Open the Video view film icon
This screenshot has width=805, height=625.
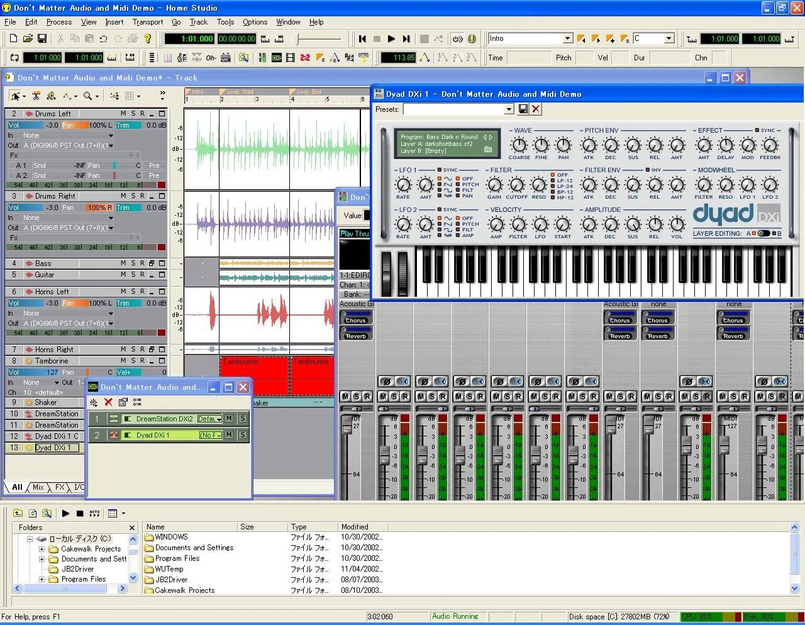point(290,58)
